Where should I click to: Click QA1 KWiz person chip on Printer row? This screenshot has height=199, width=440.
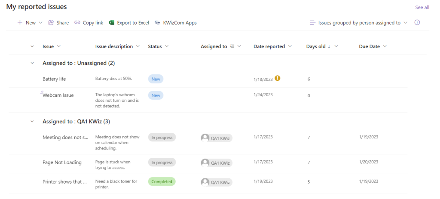tap(217, 182)
